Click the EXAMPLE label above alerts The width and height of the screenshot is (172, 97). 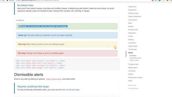[x=20, y=20]
